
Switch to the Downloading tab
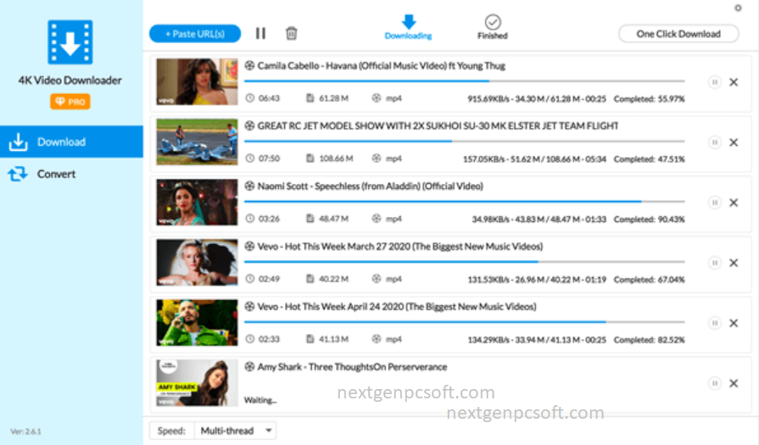[x=408, y=27]
